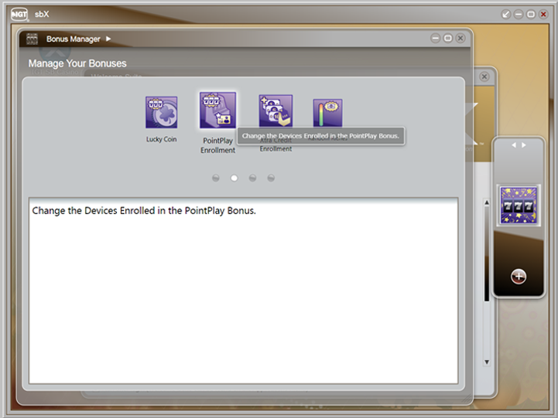Close the sbX main window

[543, 14]
